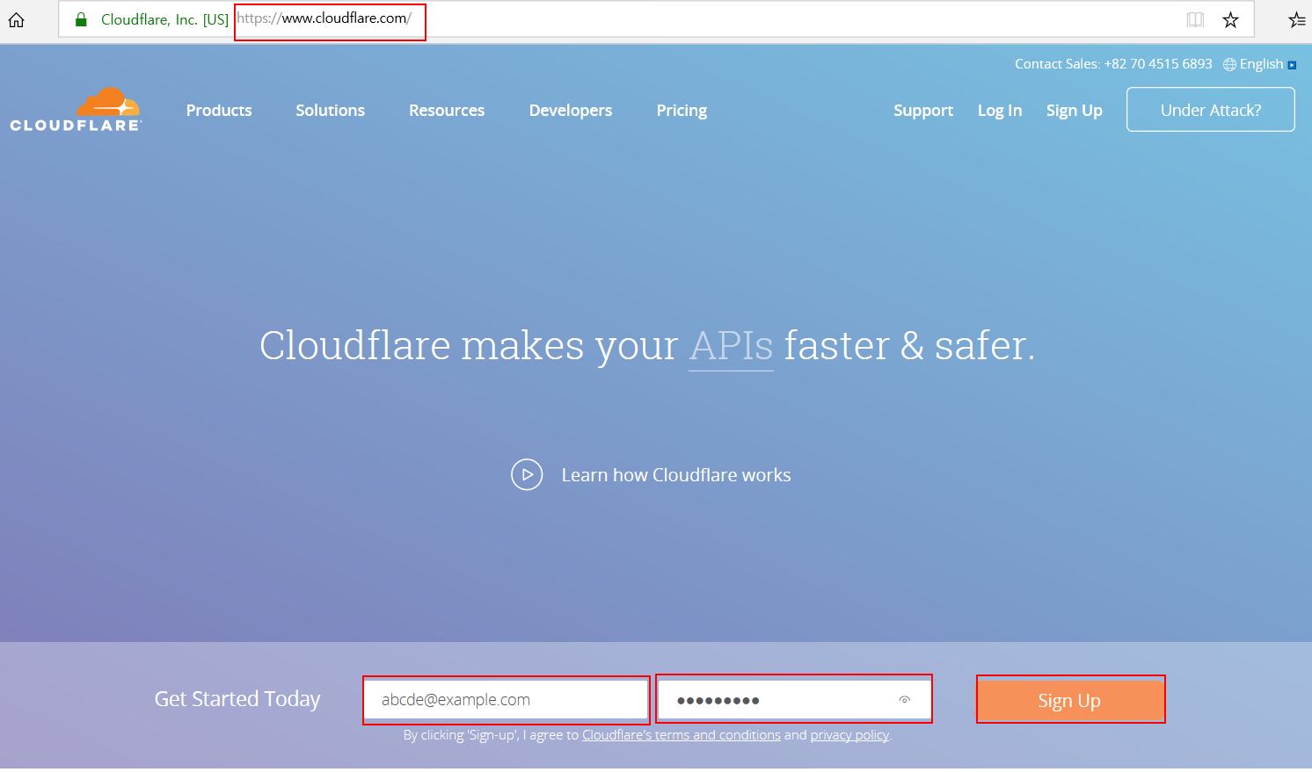
Task: Open the Developers menu
Action: click(571, 111)
